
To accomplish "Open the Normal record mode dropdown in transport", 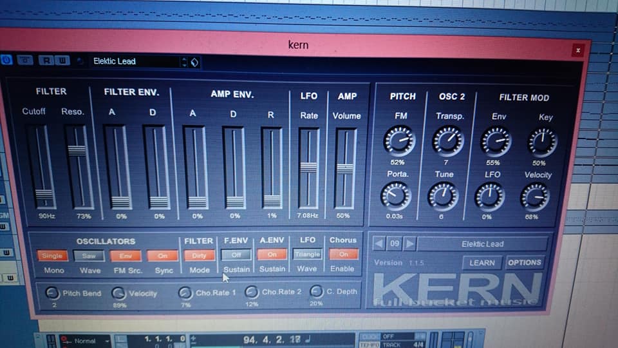I will click(x=86, y=340).
